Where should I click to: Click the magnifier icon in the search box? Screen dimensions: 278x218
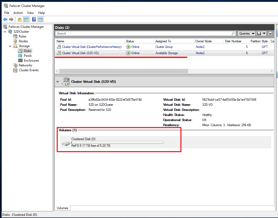(233, 33)
